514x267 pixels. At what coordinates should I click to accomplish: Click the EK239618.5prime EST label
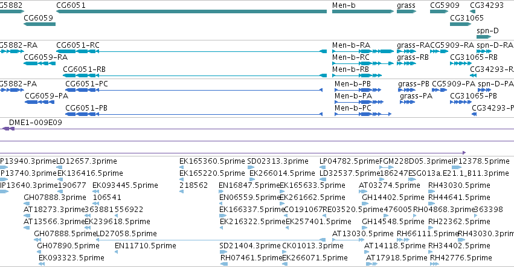(x=117, y=222)
